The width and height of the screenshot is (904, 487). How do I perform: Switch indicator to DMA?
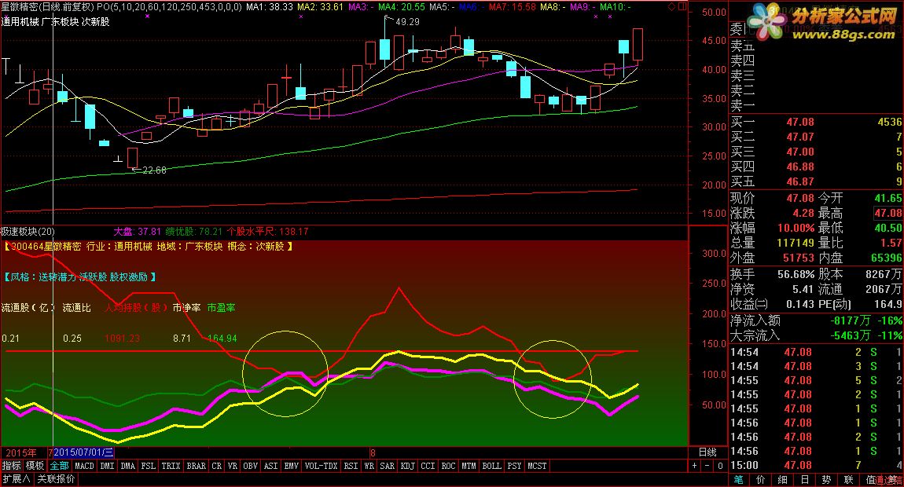pyautogui.click(x=128, y=466)
